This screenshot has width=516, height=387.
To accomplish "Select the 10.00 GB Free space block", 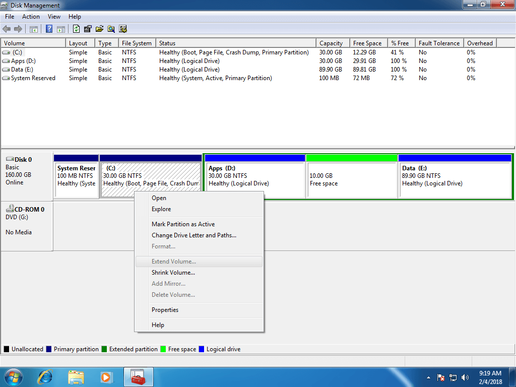I will click(352, 176).
